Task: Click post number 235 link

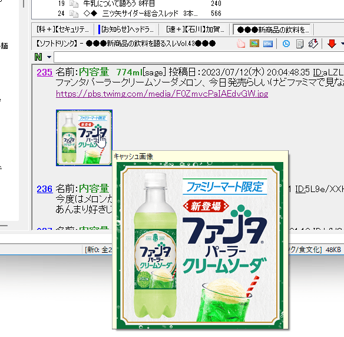Action: pyautogui.click(x=45, y=72)
